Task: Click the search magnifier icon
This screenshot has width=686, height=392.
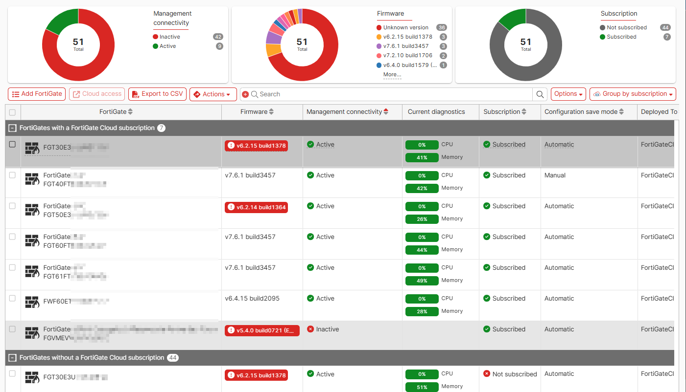Action: 540,94
